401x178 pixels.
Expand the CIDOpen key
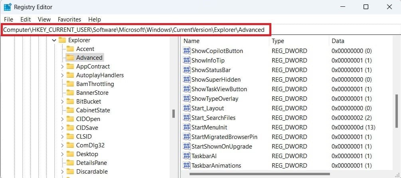click(62, 119)
